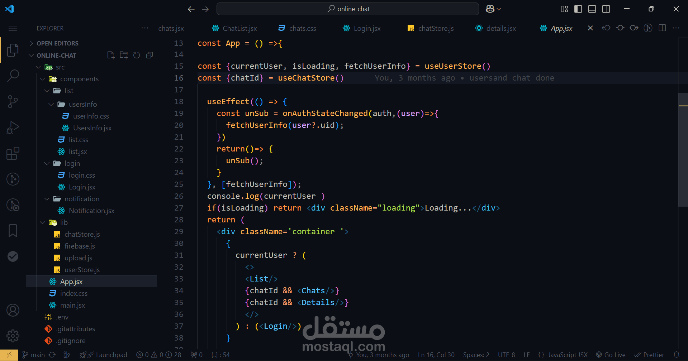Open the hamburger application menu
This screenshot has height=361, width=688.
(13, 28)
